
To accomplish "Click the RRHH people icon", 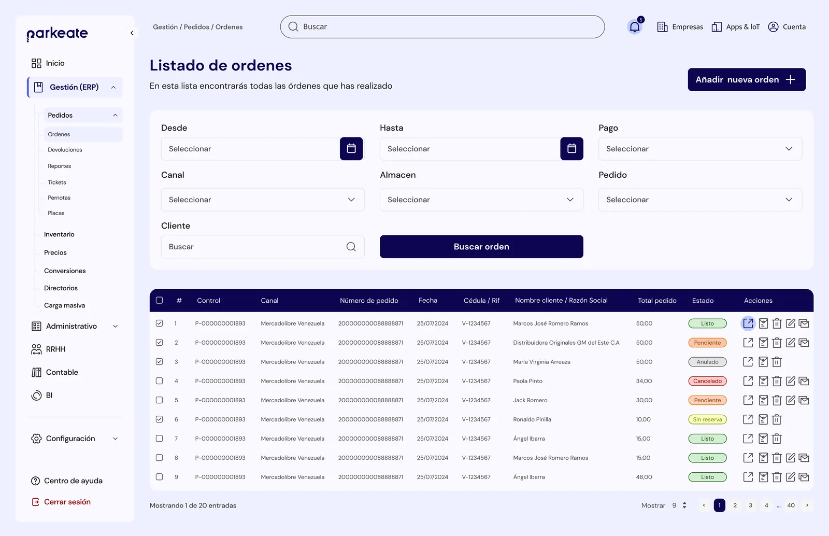I will tap(36, 349).
